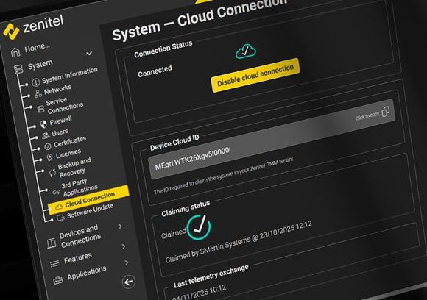Click the Device Cloud ID heading
The width and height of the screenshot is (427, 300).
(174, 143)
